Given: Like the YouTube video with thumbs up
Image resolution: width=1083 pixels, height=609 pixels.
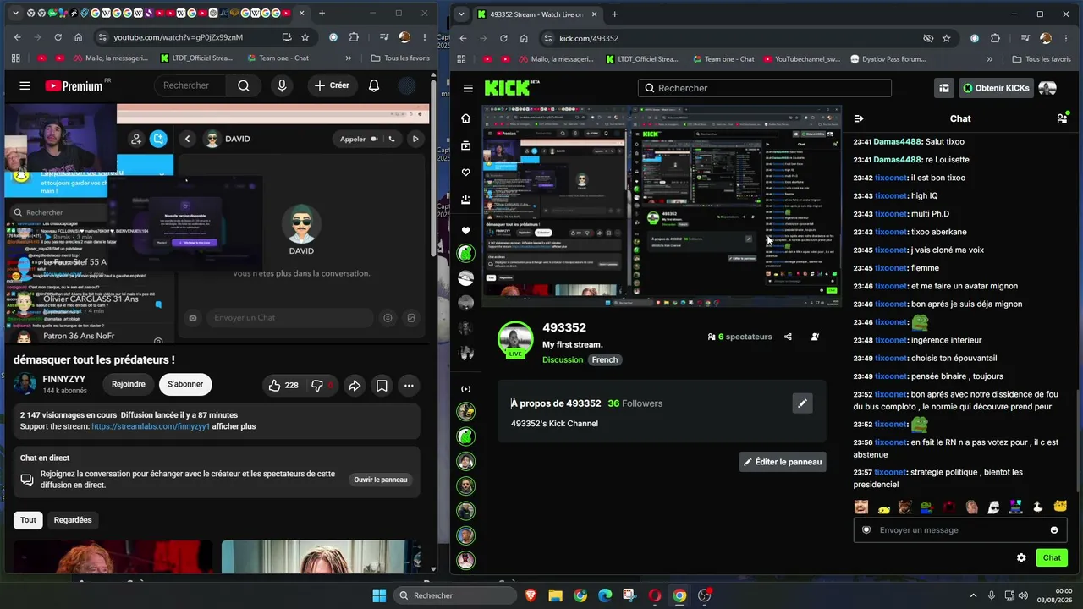Looking at the screenshot, I should (x=283, y=386).
